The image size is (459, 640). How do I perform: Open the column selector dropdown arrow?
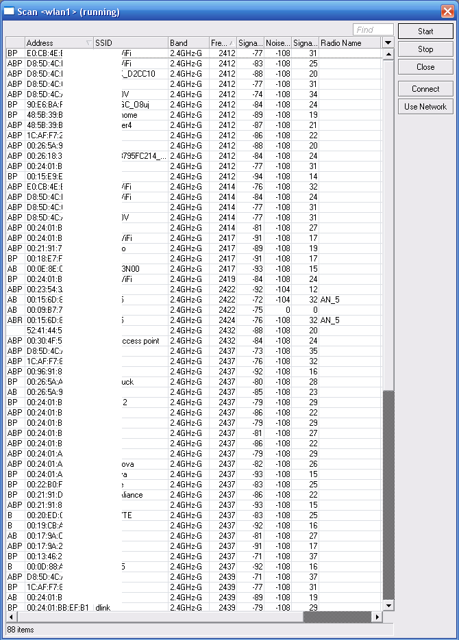click(388, 42)
